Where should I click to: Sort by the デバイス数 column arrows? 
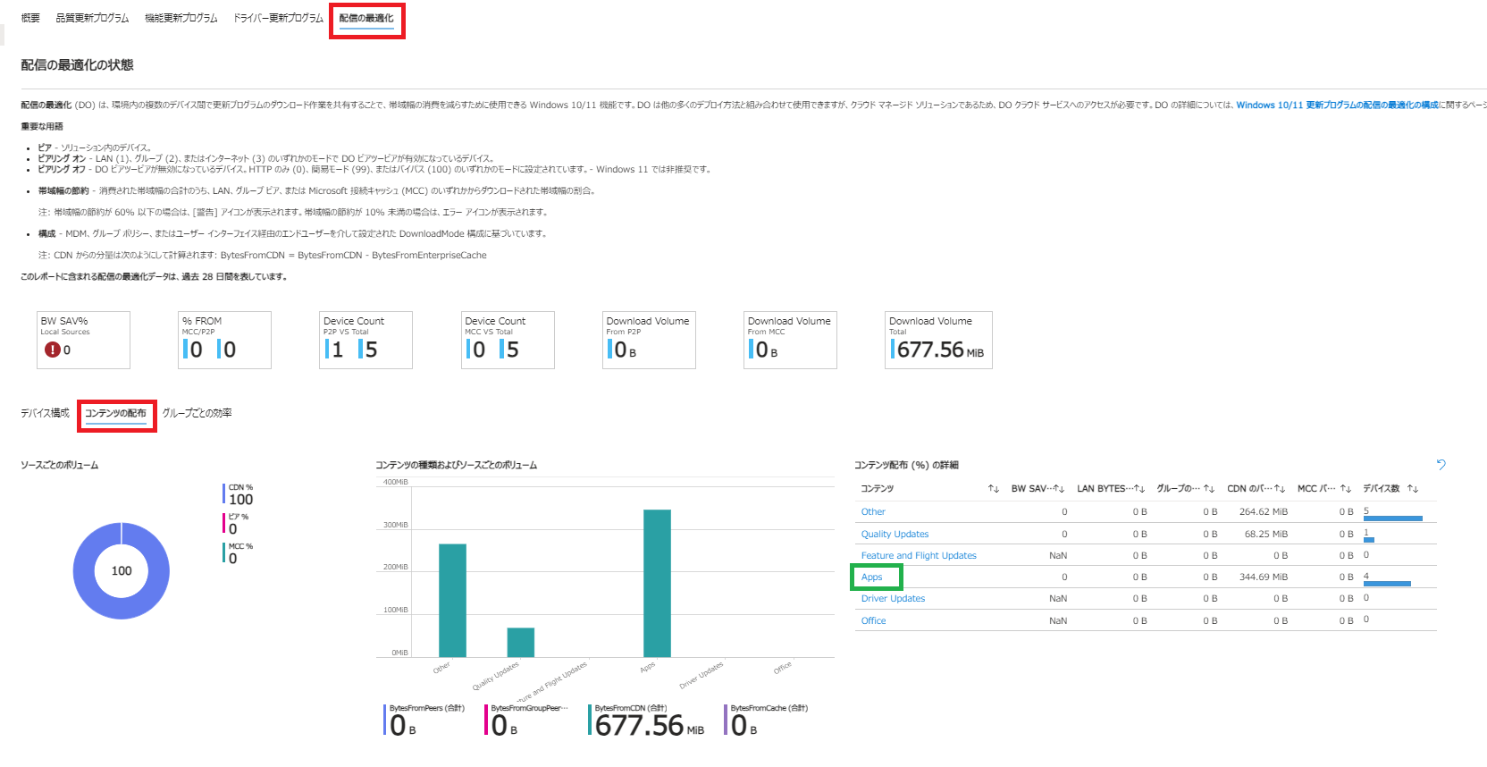tap(1413, 489)
